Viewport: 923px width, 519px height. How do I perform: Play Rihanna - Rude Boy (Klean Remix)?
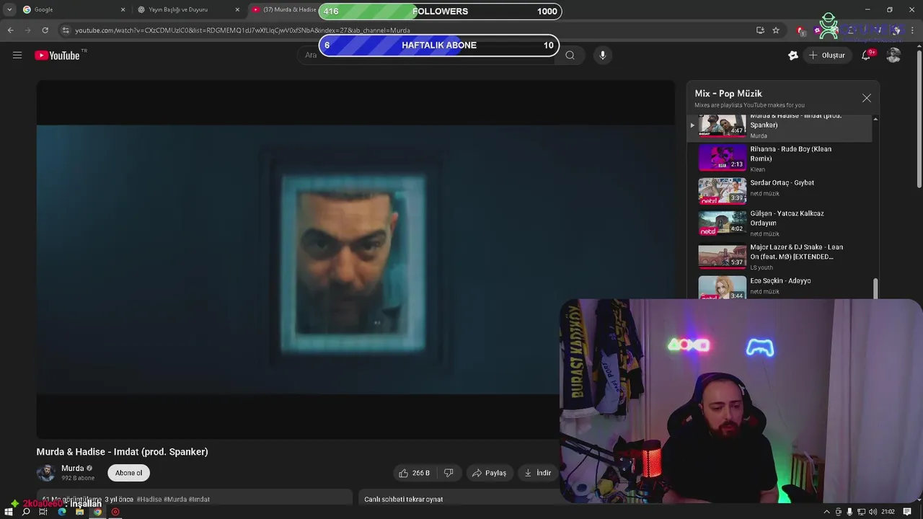[x=784, y=158]
